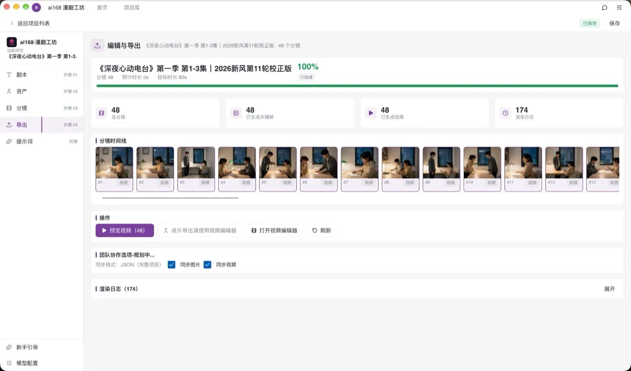
Task: Click the 提示词 sparkle icon in sidebar
Action: (x=9, y=141)
